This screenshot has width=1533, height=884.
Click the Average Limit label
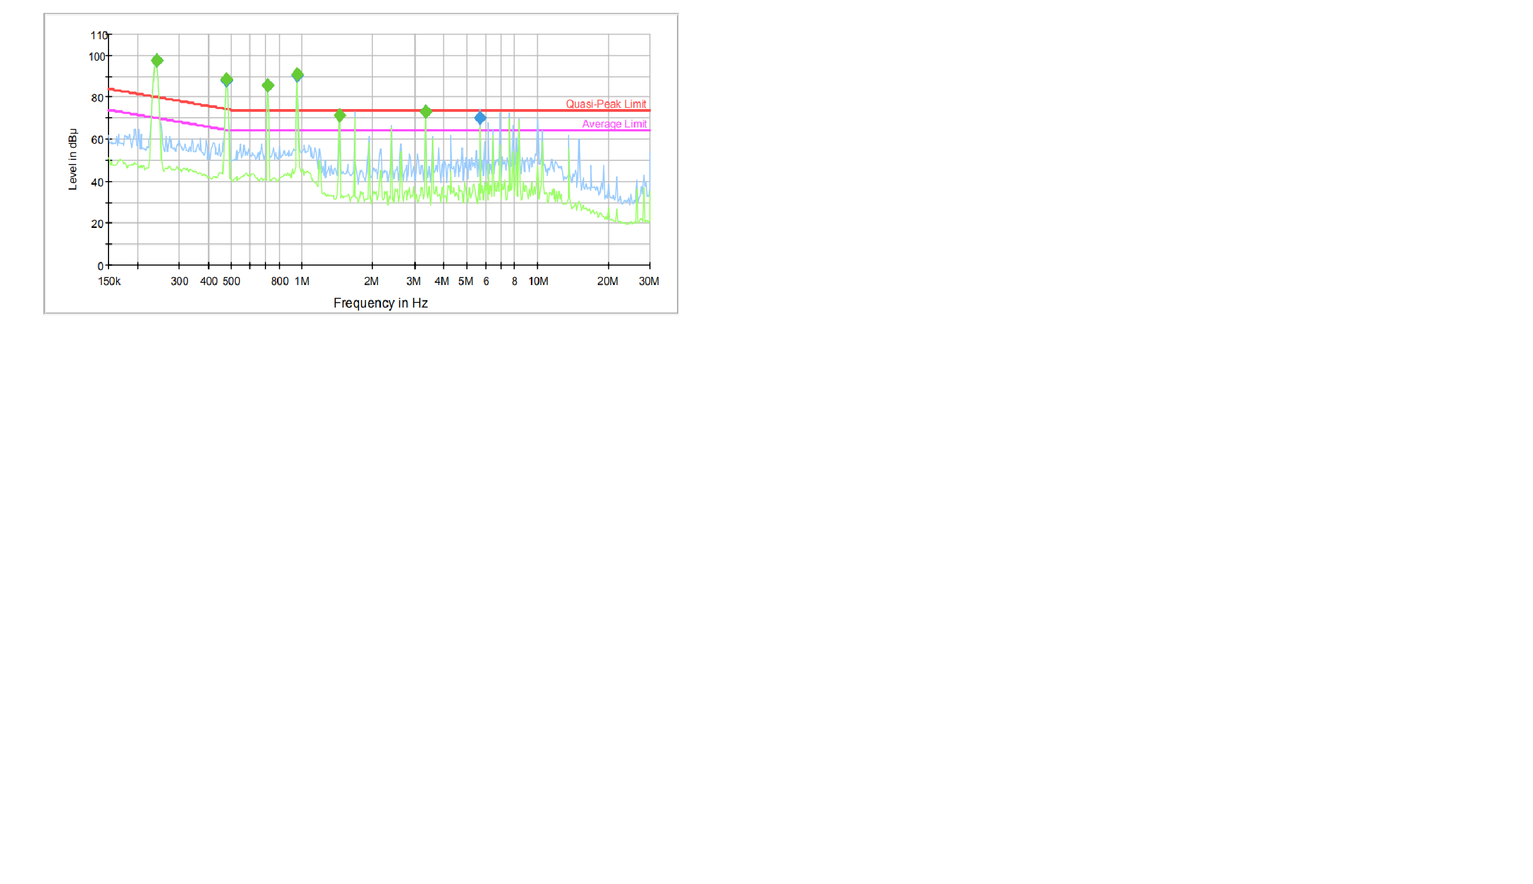tap(614, 124)
